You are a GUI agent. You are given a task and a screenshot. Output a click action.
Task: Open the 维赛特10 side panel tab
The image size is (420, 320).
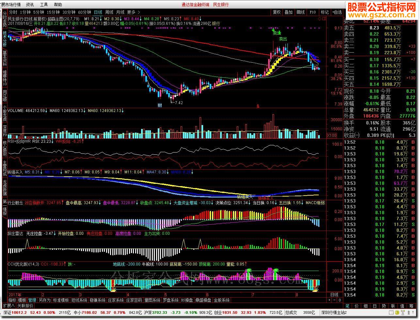(5, 78)
